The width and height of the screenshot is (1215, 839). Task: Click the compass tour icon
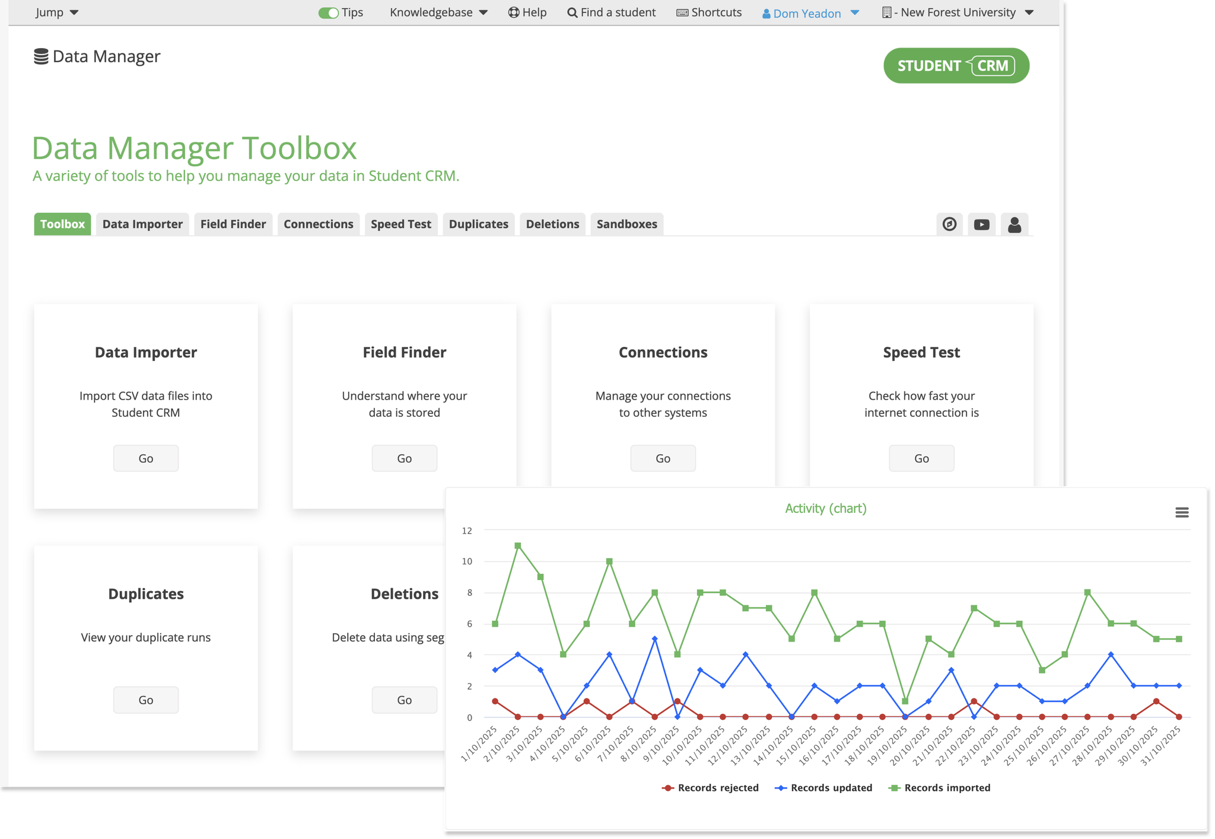point(949,224)
